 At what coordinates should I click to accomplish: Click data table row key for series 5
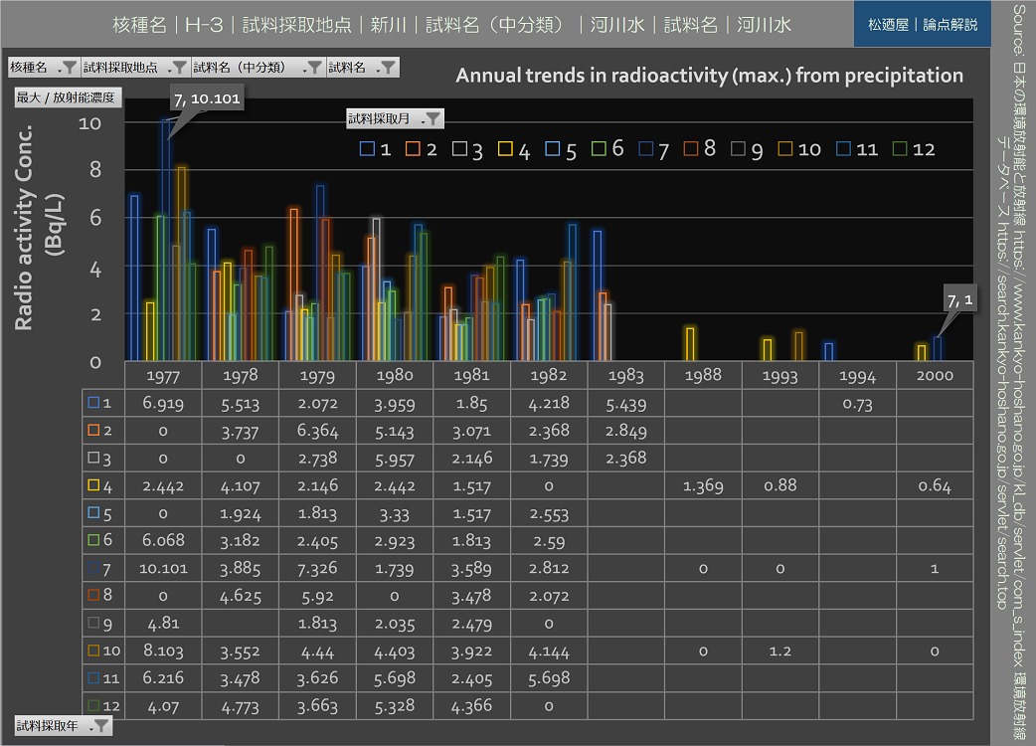tap(99, 513)
